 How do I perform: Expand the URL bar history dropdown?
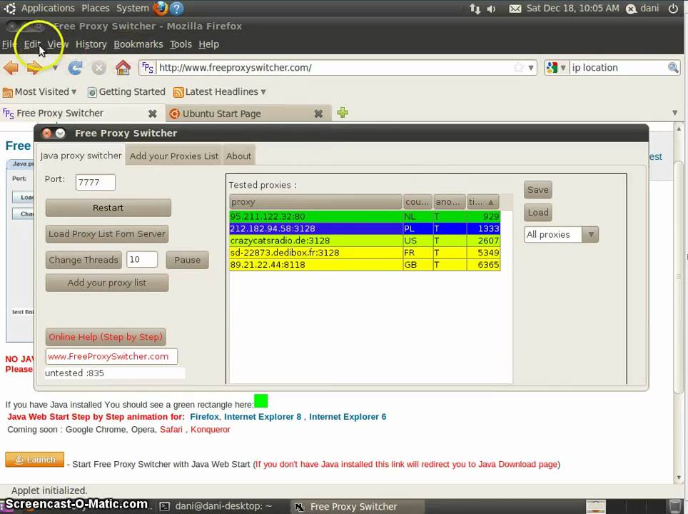click(531, 68)
